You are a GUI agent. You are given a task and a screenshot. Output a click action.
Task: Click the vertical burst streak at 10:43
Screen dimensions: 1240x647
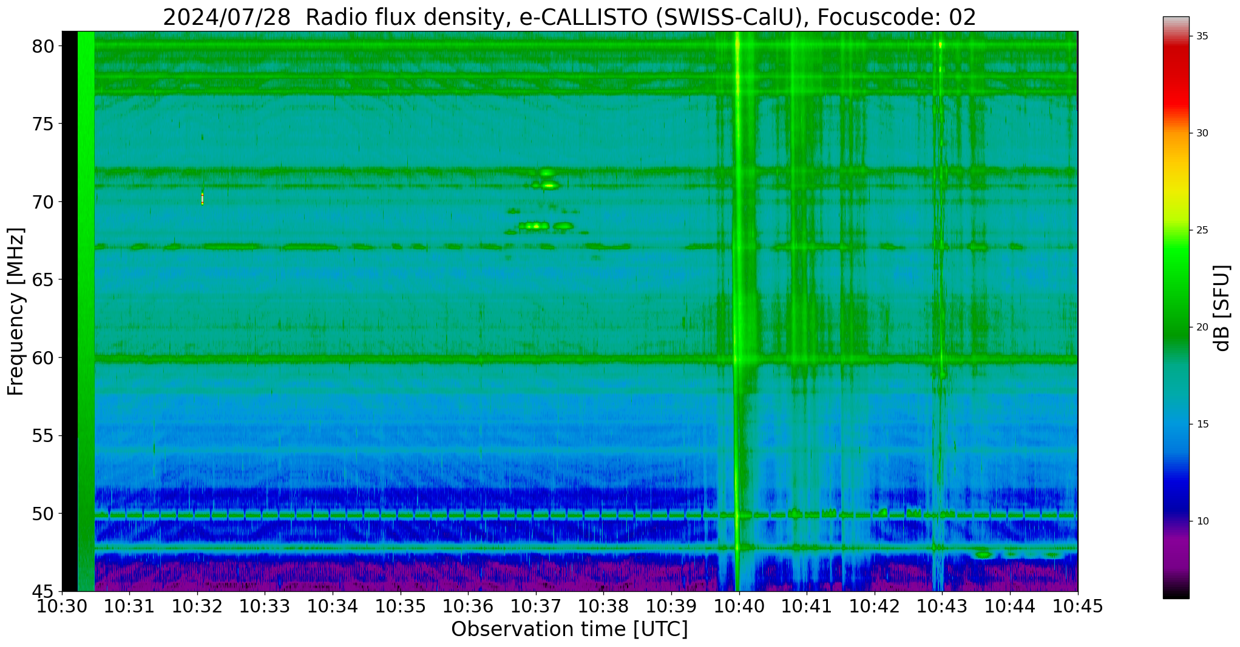[x=940, y=310]
